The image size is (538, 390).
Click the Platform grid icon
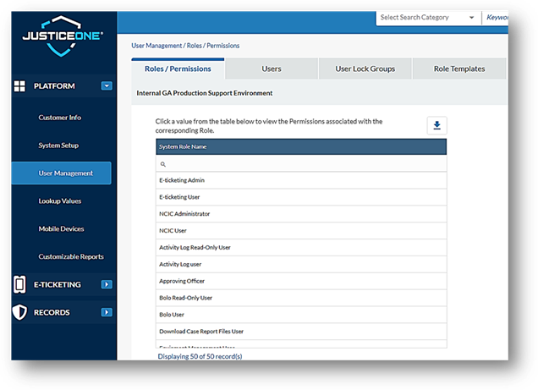click(19, 86)
